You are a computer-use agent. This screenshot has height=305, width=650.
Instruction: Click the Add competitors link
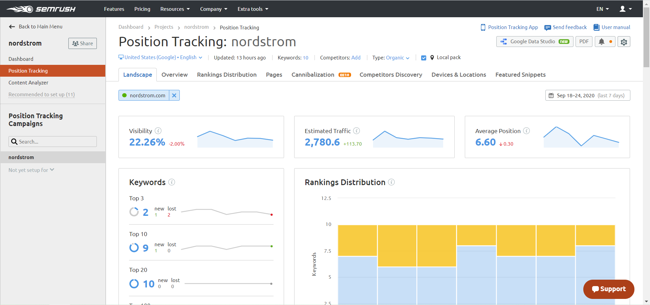click(x=356, y=58)
